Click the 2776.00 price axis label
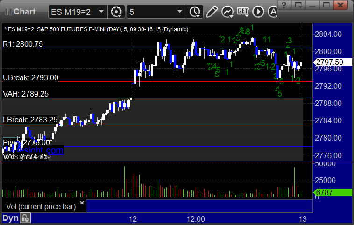Screen dimensions: 354x225 [328, 155]
